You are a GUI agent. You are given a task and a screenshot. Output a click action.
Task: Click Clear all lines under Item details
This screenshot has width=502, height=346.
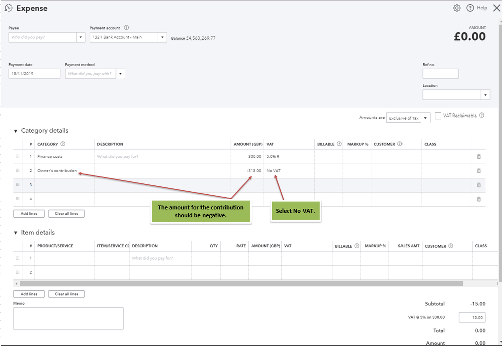pos(66,294)
